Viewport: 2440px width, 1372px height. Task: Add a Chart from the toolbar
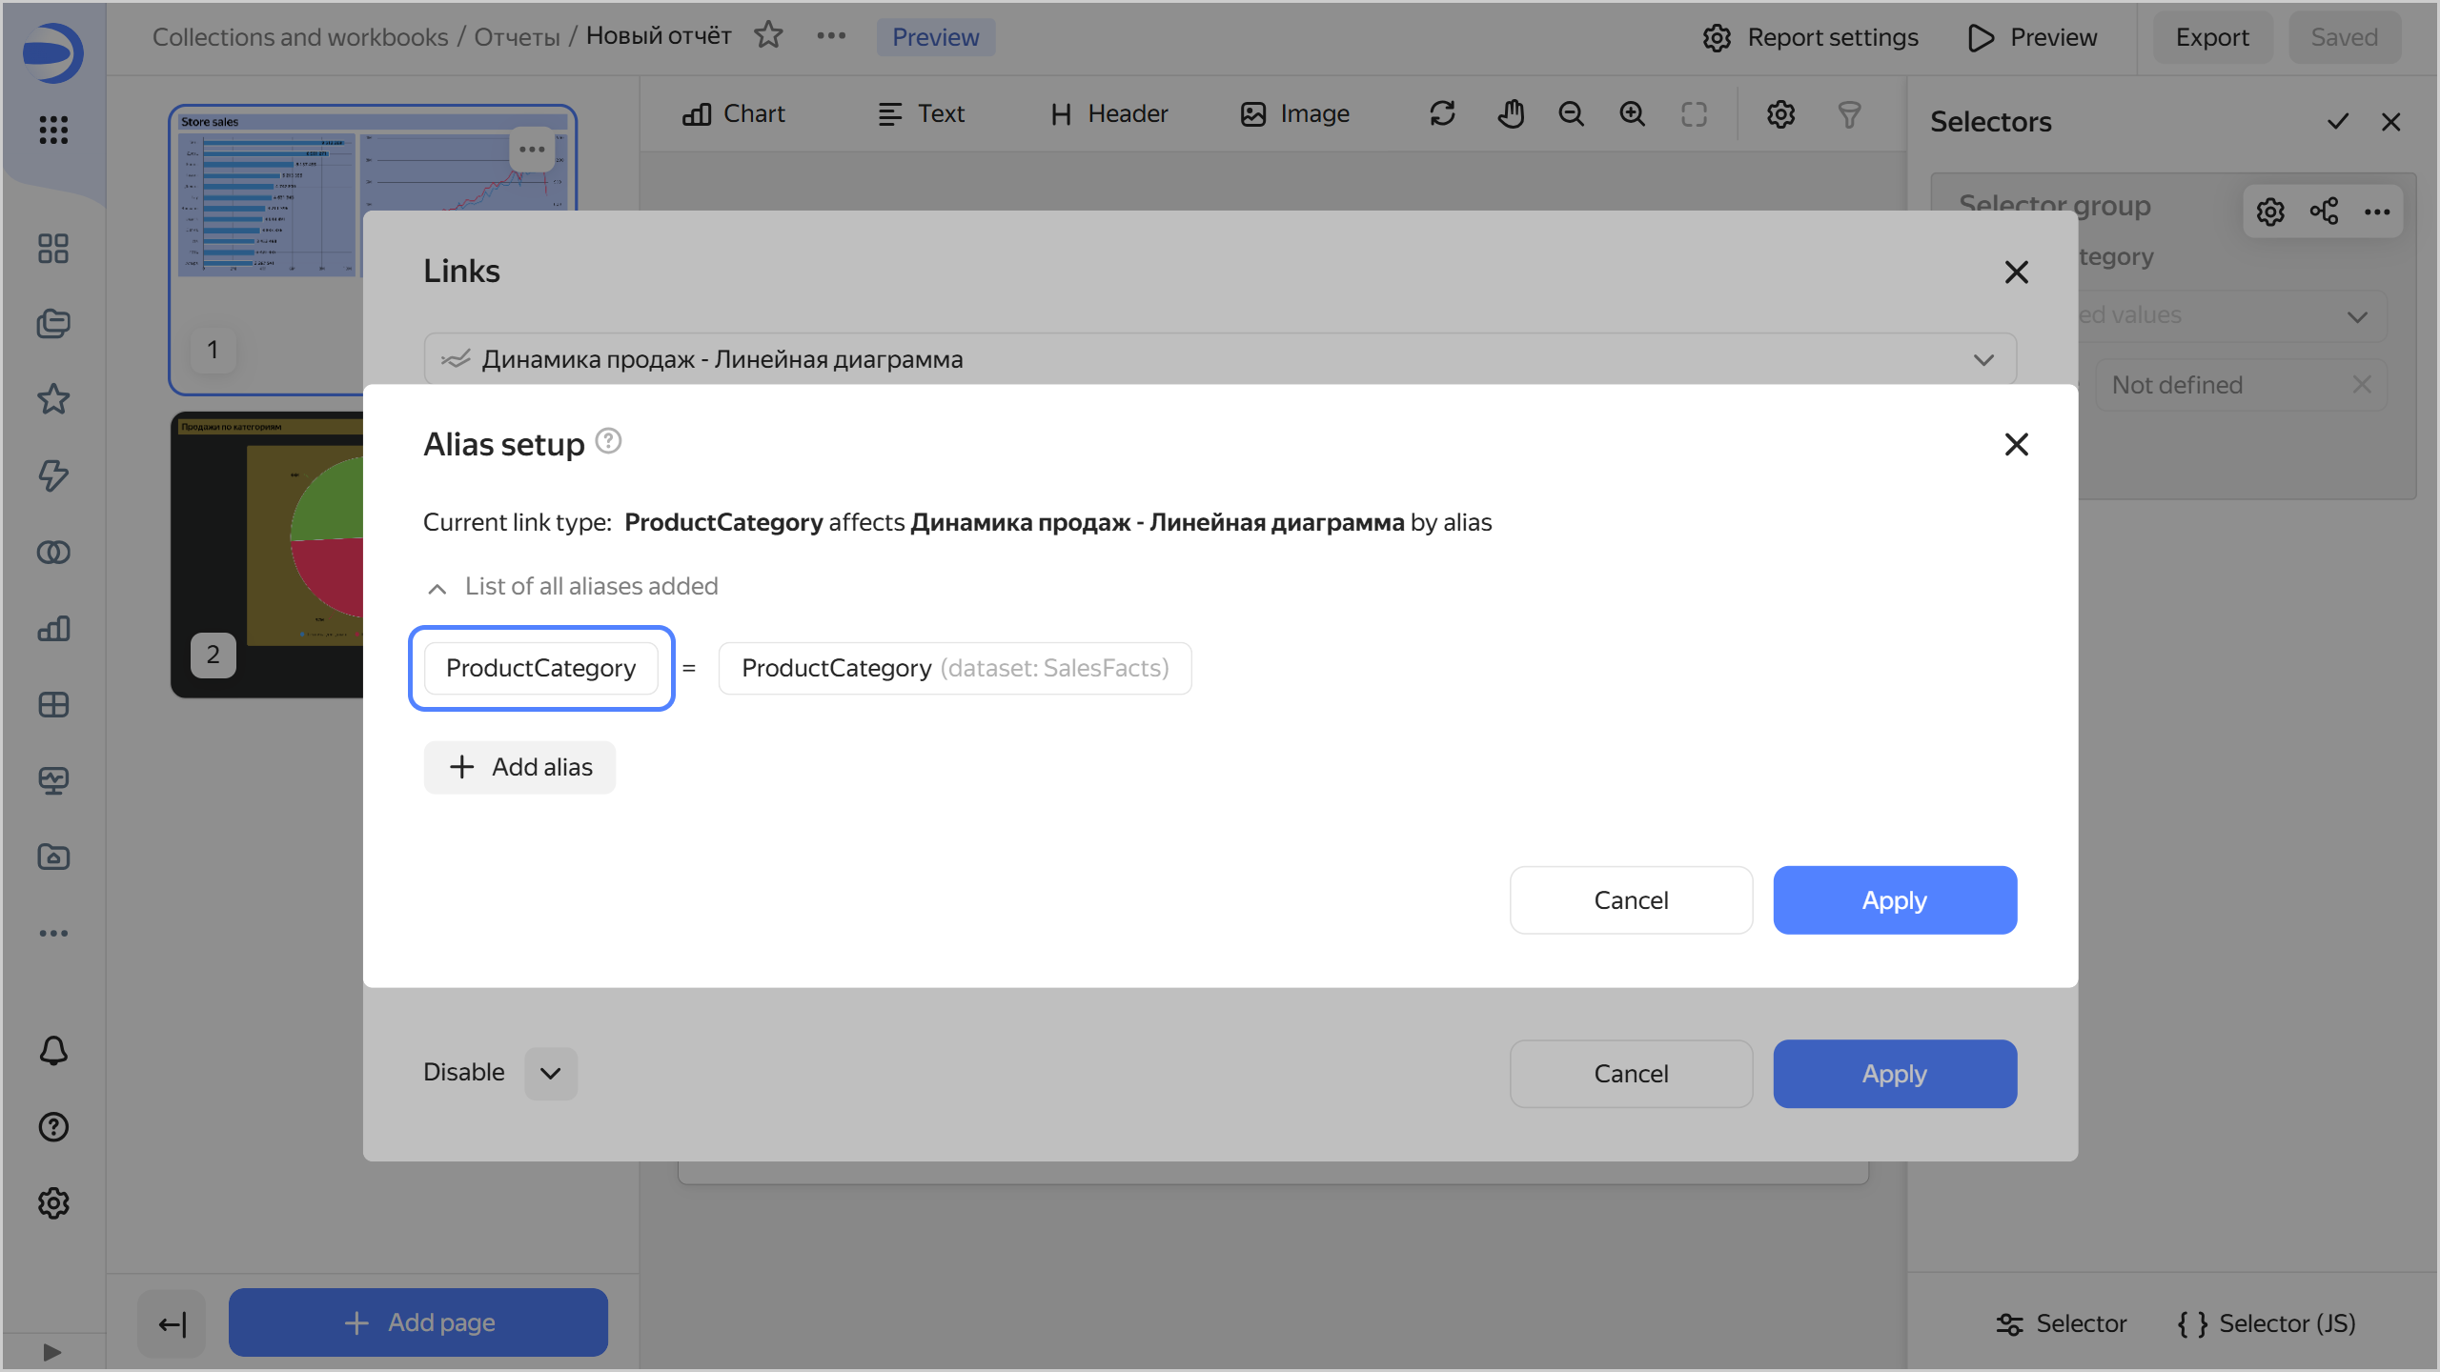tap(734, 114)
